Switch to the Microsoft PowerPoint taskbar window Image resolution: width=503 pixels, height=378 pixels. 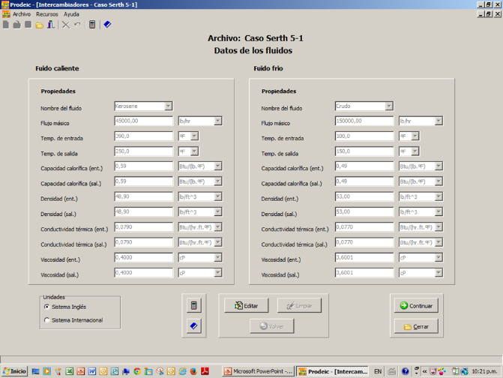click(x=258, y=371)
